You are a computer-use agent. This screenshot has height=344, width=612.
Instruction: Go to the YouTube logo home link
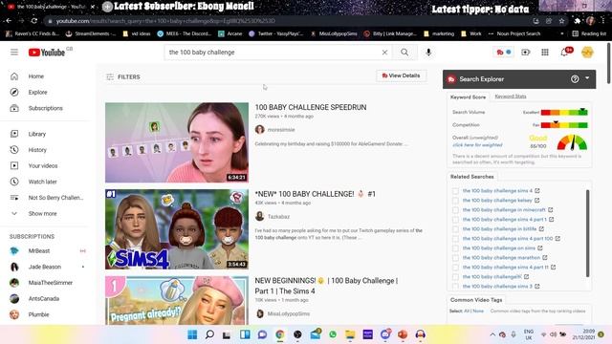pos(47,53)
